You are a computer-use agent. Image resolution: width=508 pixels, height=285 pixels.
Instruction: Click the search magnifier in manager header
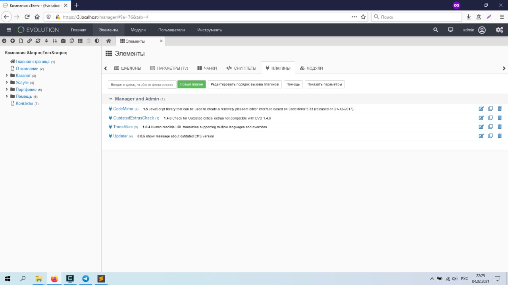click(x=436, y=30)
